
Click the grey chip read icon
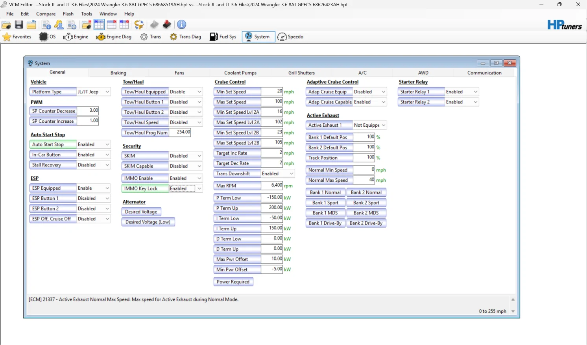[x=154, y=25]
